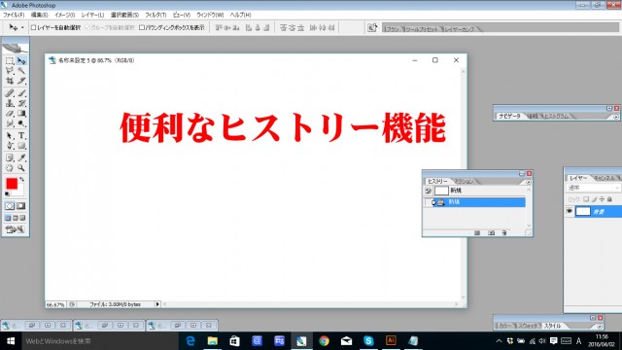Delete current state with History trash icon
The height and width of the screenshot is (350, 622).
504,233
